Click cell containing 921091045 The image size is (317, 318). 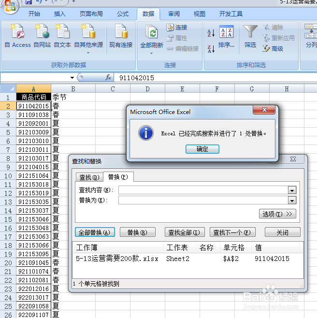tap(33, 262)
